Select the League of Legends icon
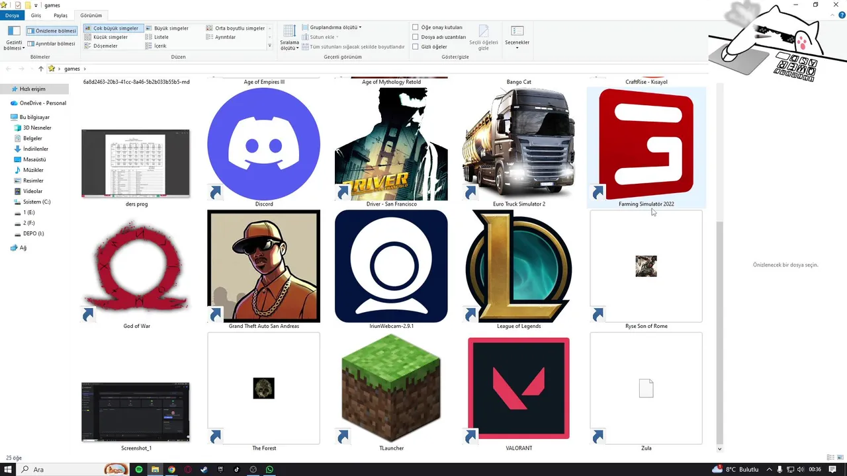This screenshot has width=847, height=476. point(519,266)
